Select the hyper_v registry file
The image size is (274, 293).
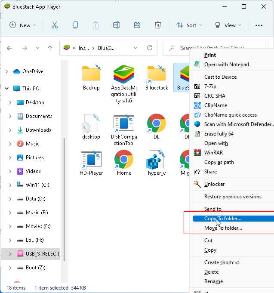pyautogui.click(x=157, y=163)
